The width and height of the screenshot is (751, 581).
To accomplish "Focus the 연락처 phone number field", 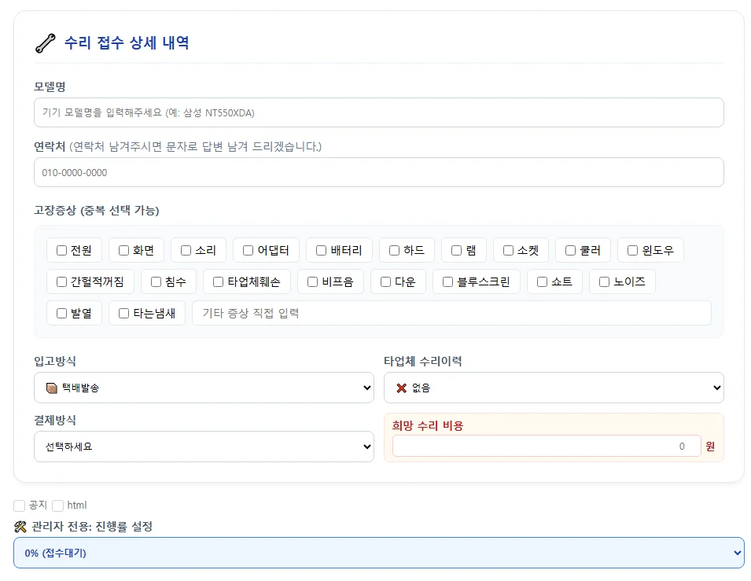I will 379,172.
